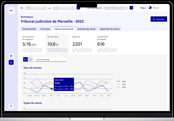Image resolution: width=174 pixels, height=121 pixels.
Task: Select the statistics chart icon in sidebar
Action: [11, 62]
